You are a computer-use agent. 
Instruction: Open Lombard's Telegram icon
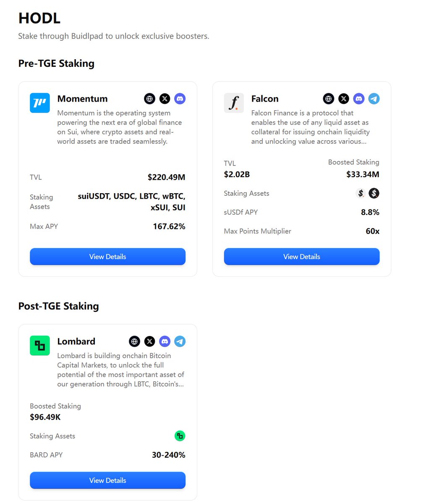point(180,341)
